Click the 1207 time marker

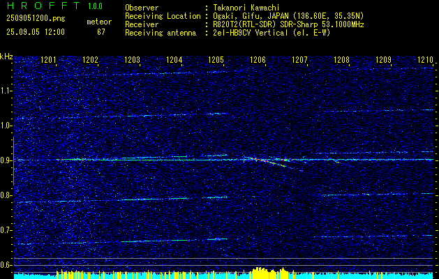[x=300, y=59]
